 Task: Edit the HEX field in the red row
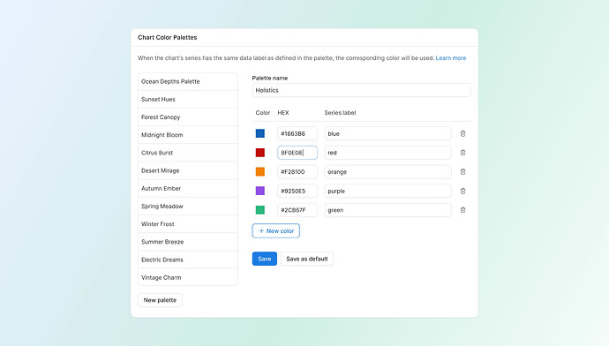297,153
